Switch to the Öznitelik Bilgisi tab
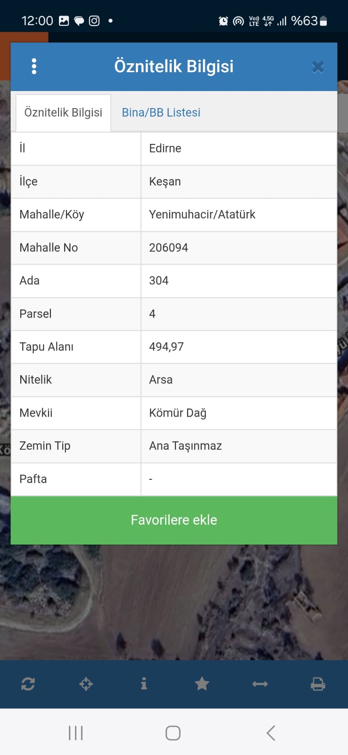 63,113
